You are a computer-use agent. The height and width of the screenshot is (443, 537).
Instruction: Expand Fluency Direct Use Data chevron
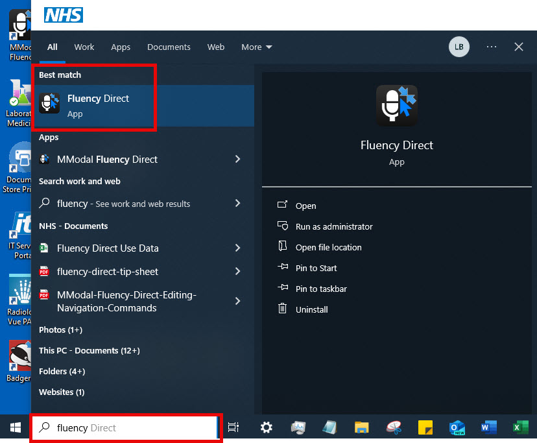[x=237, y=248]
